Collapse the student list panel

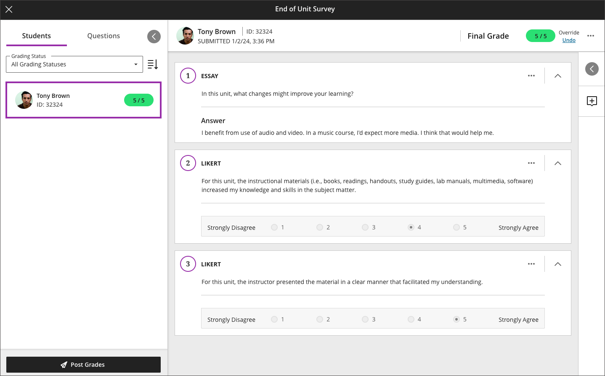click(154, 37)
